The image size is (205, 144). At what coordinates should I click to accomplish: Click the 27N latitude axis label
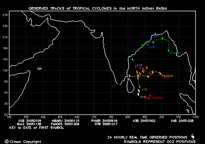coord(5,15)
